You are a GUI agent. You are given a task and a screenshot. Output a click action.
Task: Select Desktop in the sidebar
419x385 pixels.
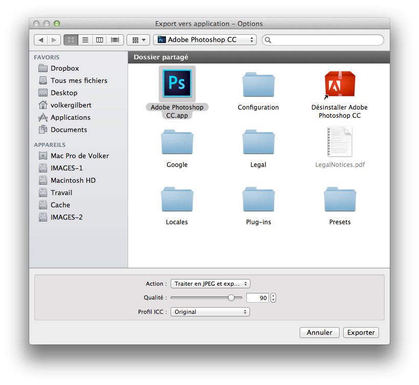click(x=58, y=93)
